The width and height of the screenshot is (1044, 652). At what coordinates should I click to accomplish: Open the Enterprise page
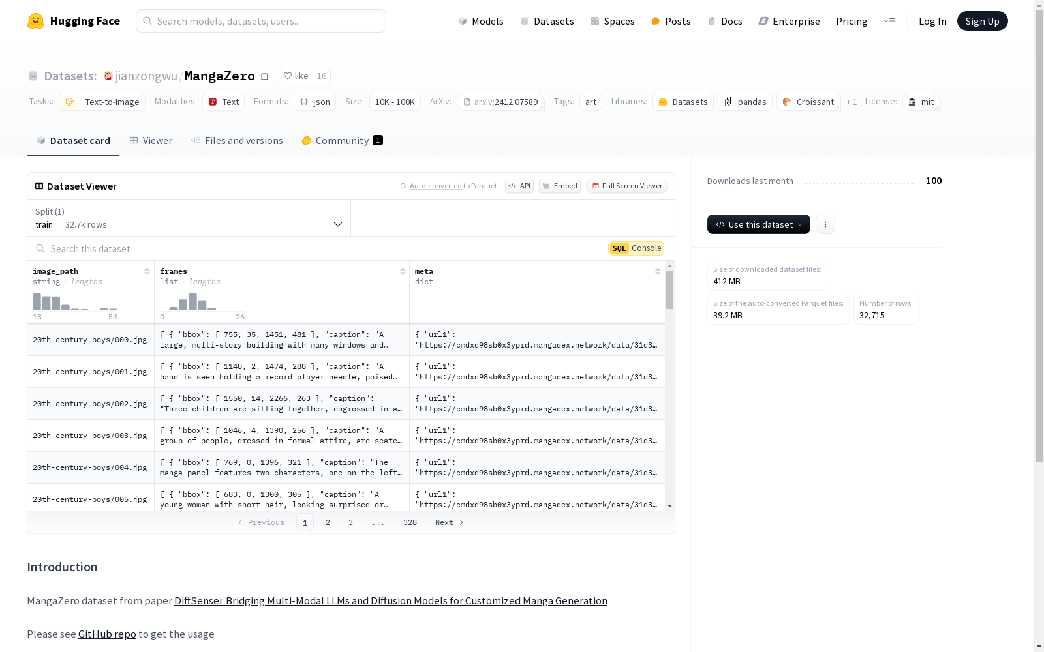point(789,21)
